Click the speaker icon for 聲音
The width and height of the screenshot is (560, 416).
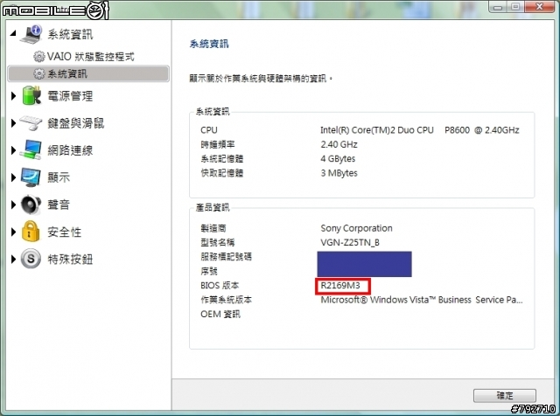31,205
